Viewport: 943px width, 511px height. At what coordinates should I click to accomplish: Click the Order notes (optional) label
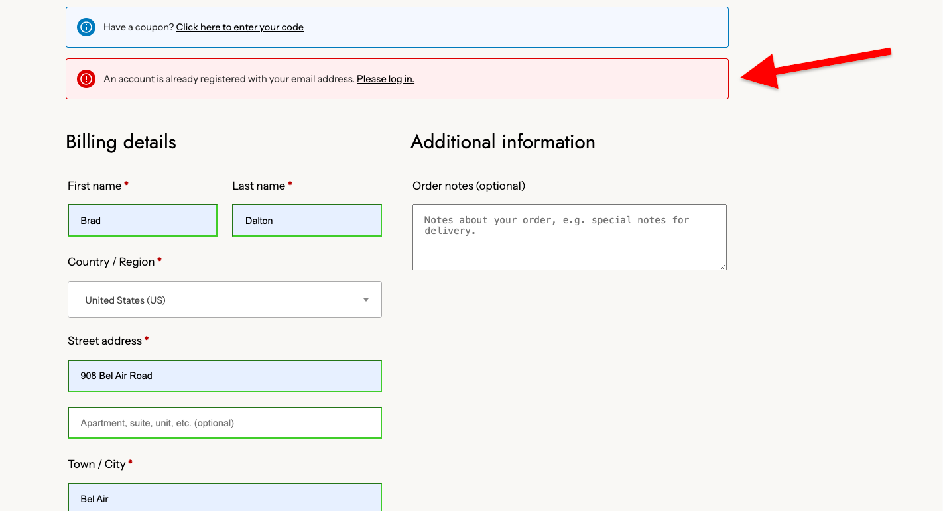(468, 186)
